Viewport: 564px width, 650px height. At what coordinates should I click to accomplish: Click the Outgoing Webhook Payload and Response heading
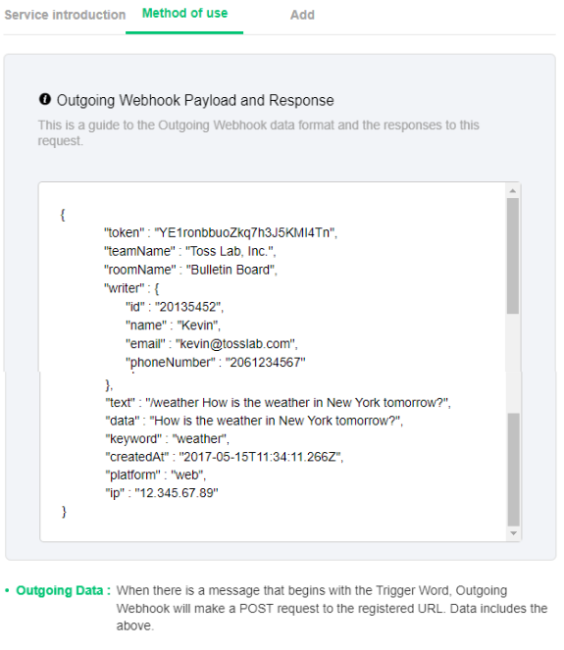(x=195, y=100)
